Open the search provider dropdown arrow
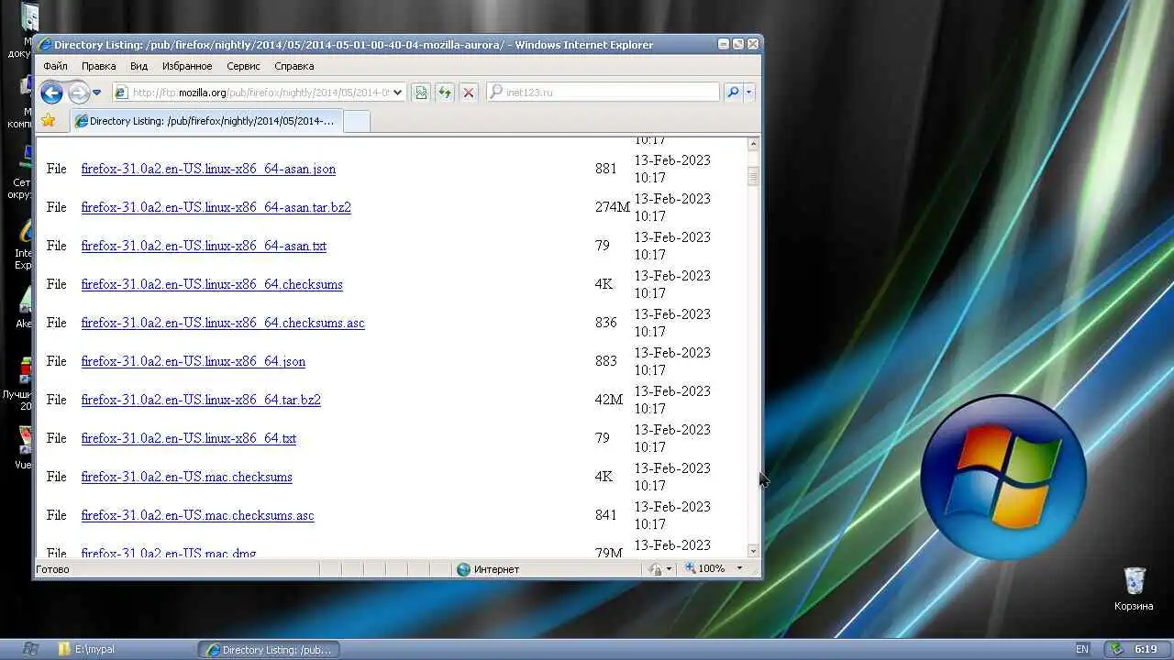 point(748,93)
